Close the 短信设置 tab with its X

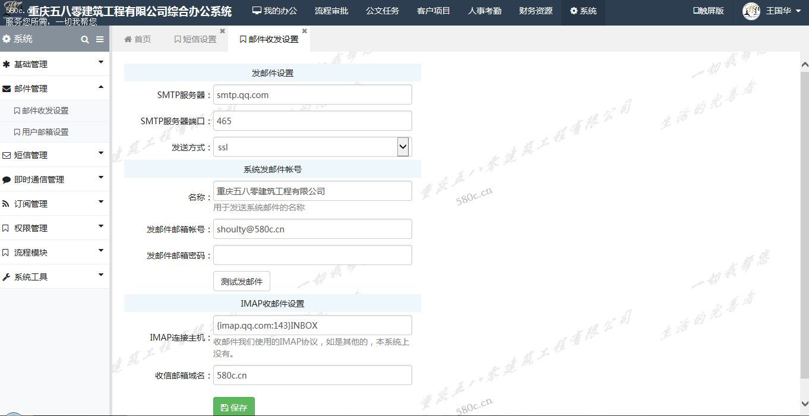(x=223, y=31)
